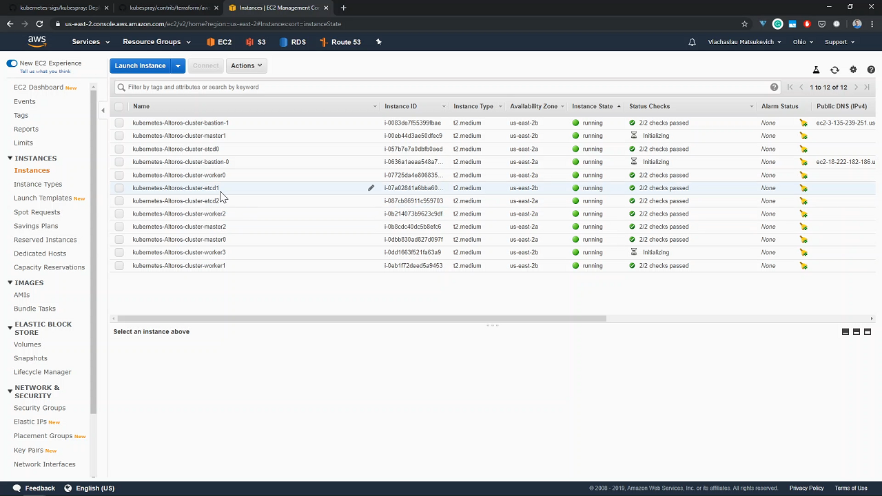Open the Privacy Policy link
This screenshot has height=496, width=882.
[806, 488]
